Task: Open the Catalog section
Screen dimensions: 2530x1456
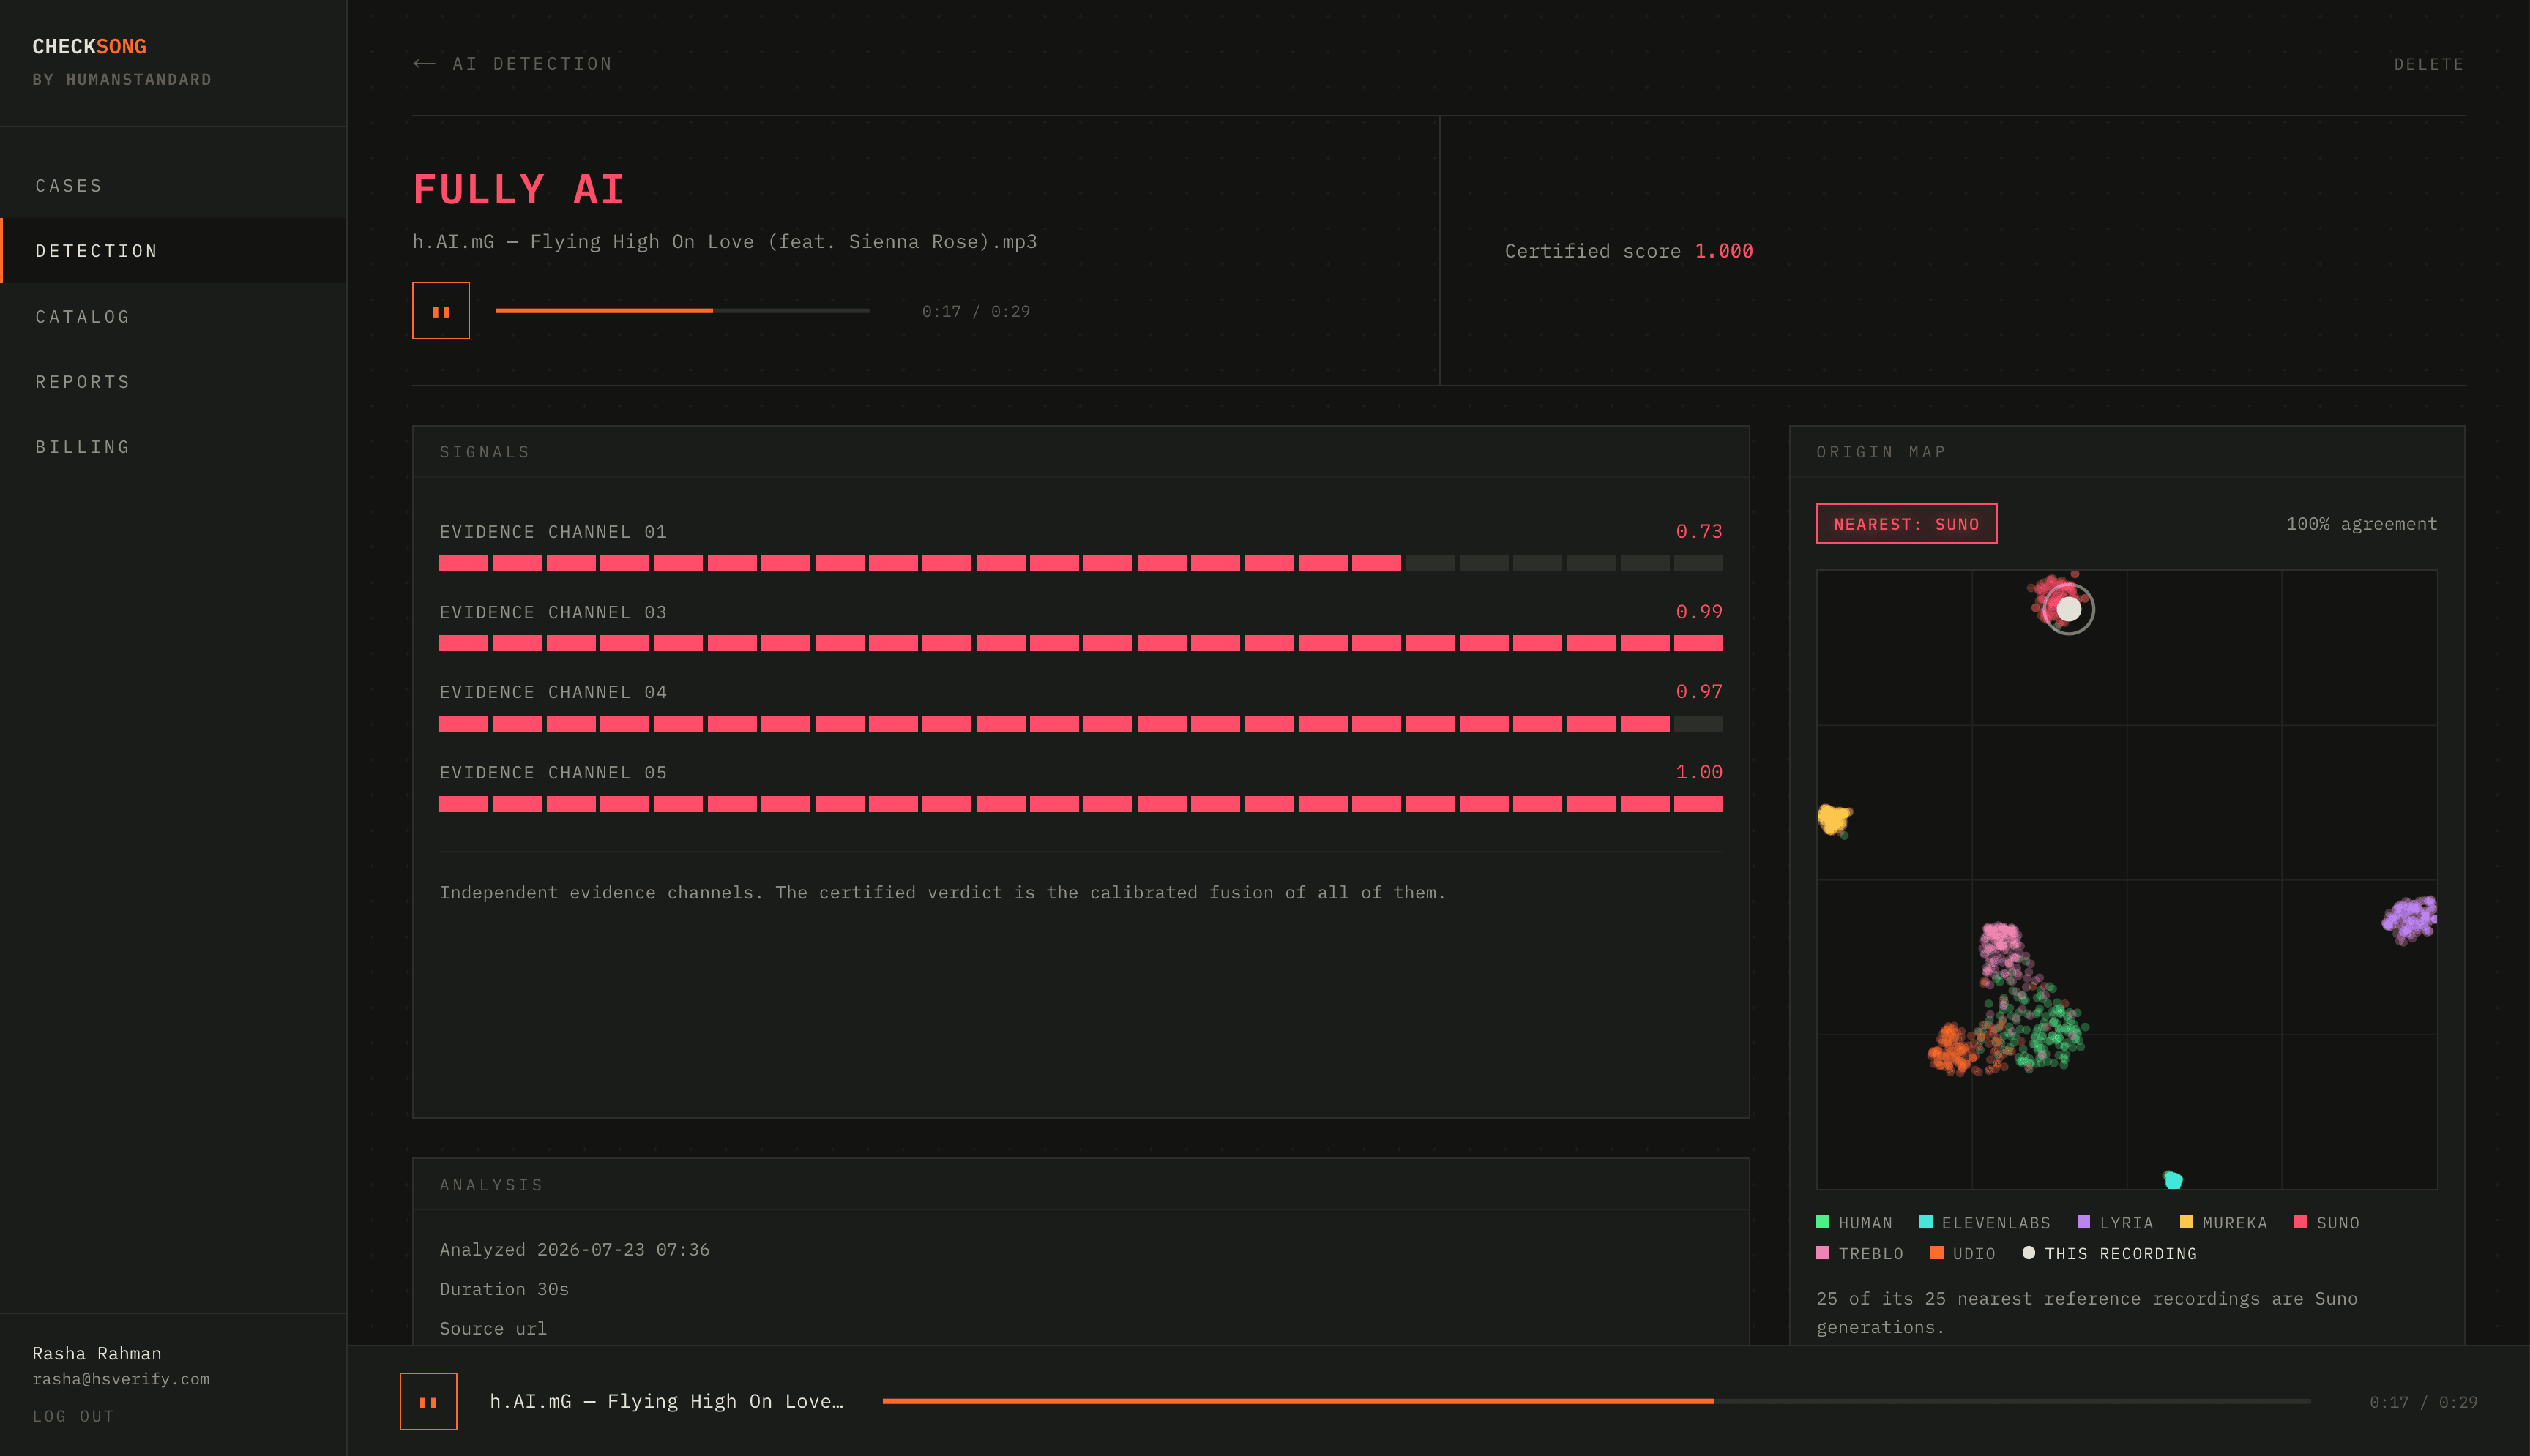Action: (83, 317)
